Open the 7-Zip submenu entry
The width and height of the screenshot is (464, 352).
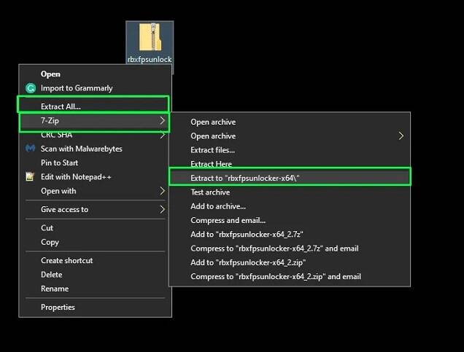(x=94, y=120)
